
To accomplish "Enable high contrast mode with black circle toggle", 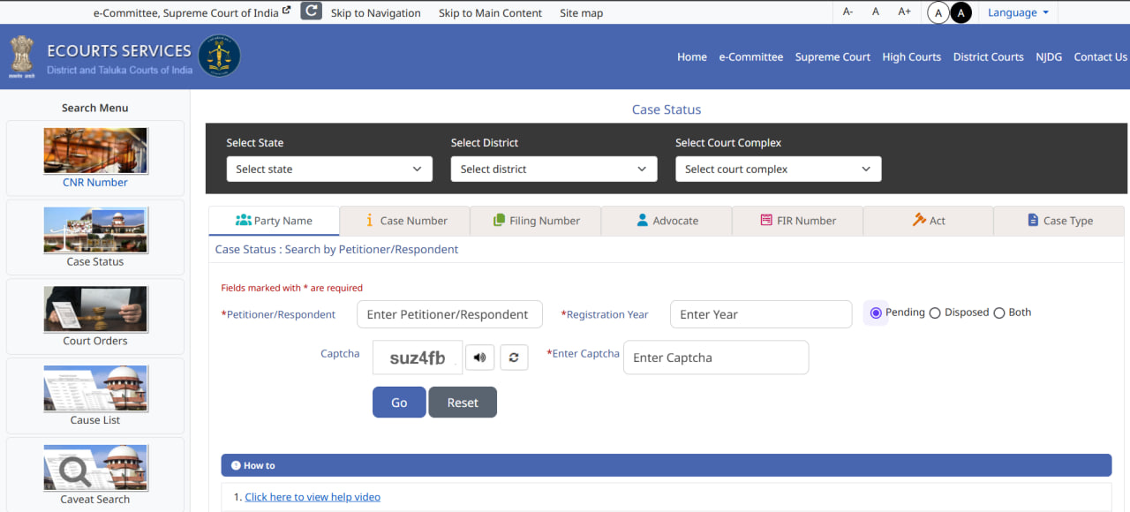I will [x=960, y=12].
